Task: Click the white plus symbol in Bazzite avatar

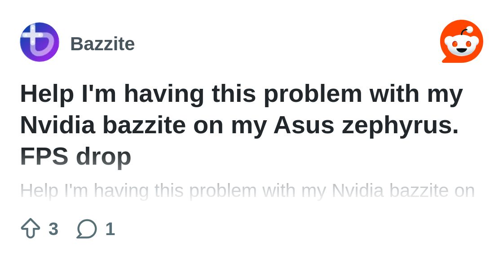Action: [x=33, y=35]
